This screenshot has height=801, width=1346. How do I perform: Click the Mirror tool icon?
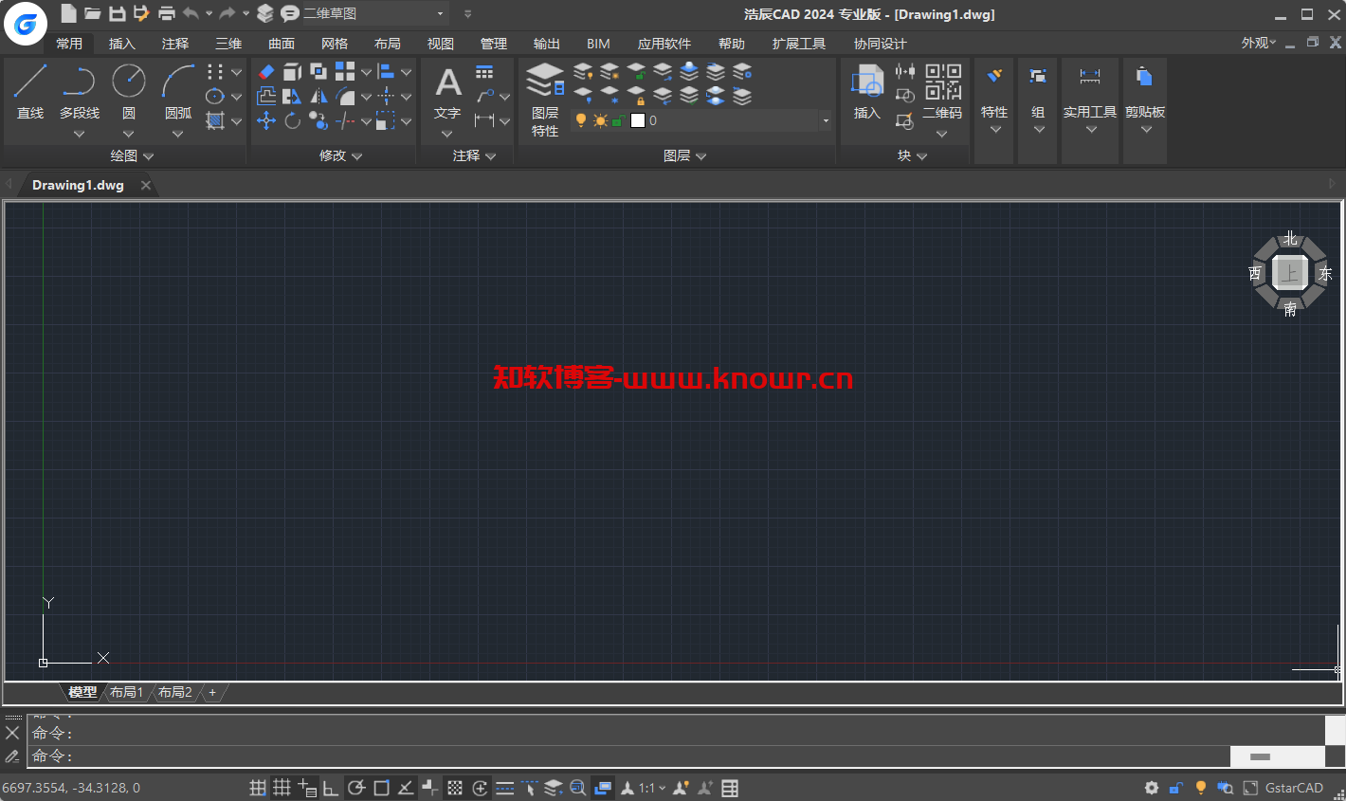(x=319, y=97)
